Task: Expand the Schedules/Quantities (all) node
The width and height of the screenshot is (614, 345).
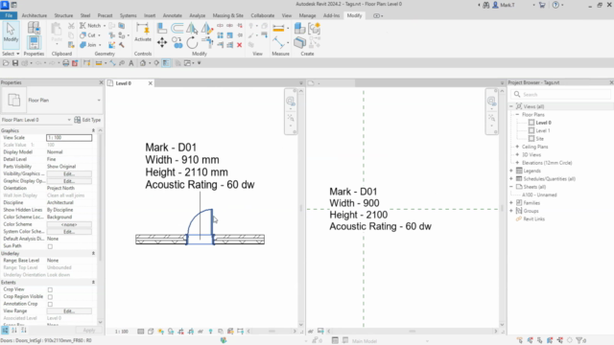Action: (511, 179)
